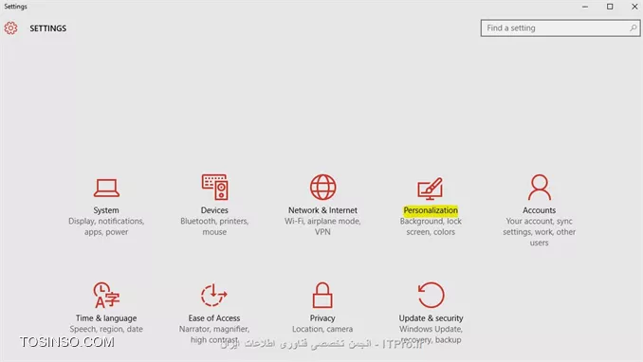This screenshot has width=643, height=362.
Task: Click 'Background, lock screen, colors' description
Action: point(431,226)
